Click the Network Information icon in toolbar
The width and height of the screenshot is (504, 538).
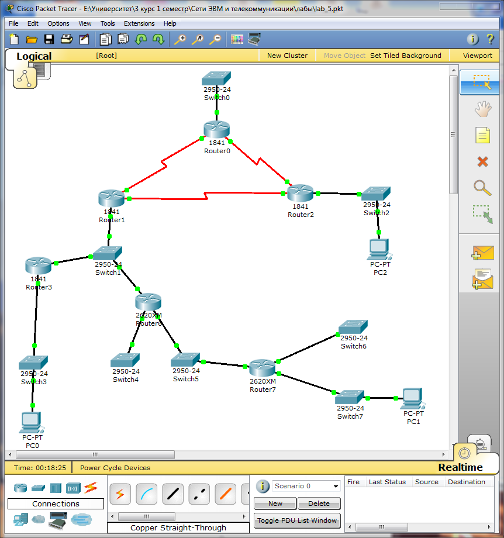click(473, 39)
